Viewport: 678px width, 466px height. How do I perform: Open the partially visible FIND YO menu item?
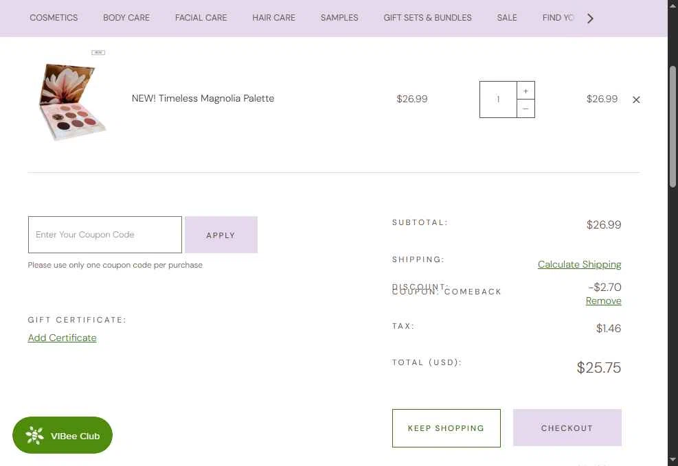(x=558, y=18)
